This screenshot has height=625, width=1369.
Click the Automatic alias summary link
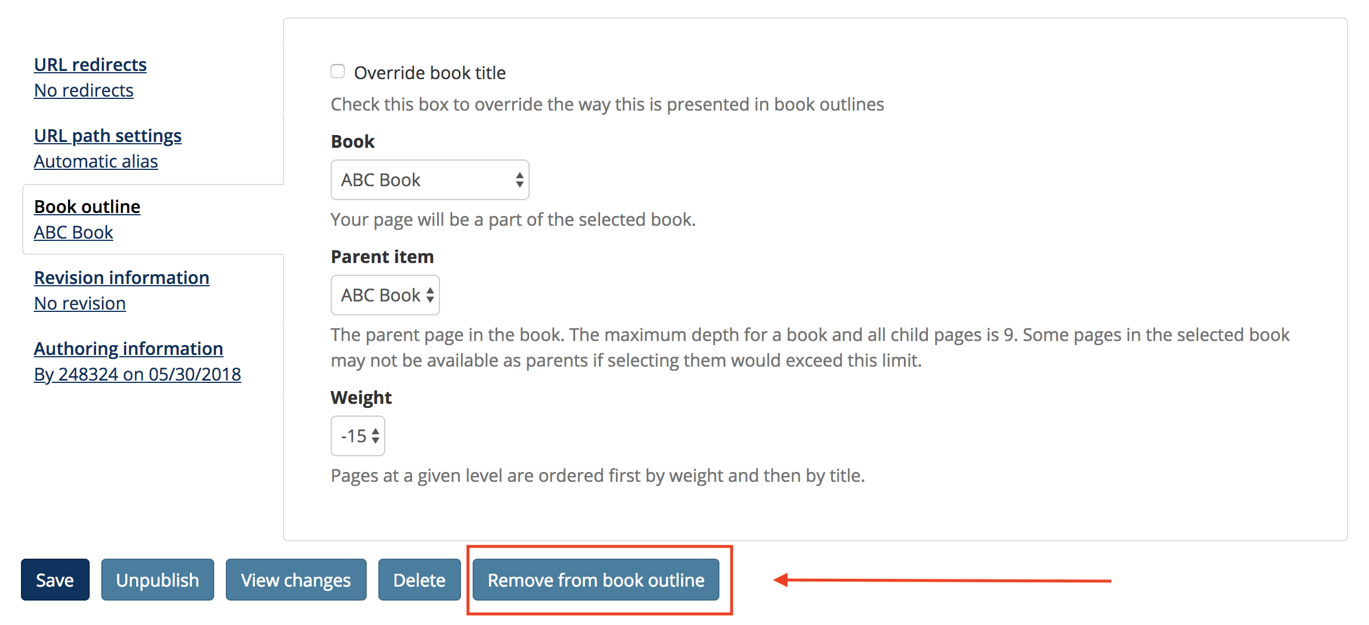point(96,161)
